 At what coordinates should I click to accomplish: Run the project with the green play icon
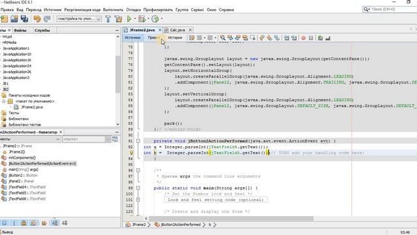click(x=129, y=19)
